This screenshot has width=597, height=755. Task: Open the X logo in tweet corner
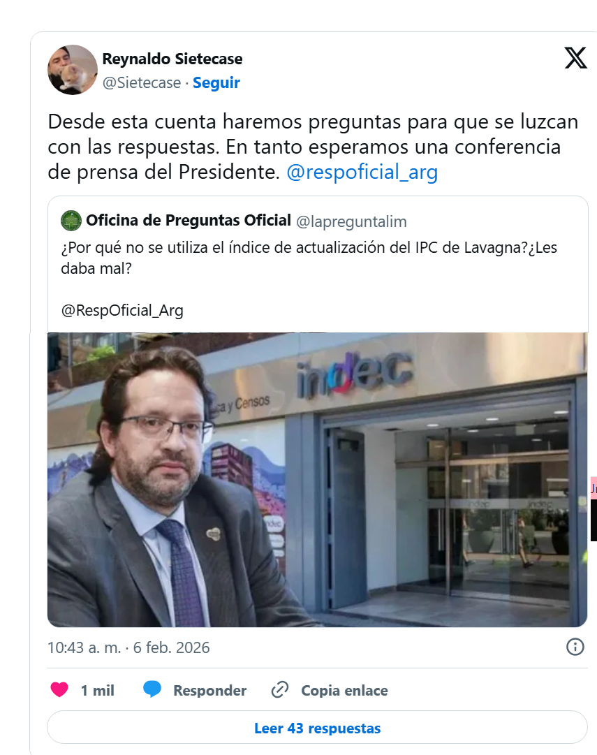[575, 58]
